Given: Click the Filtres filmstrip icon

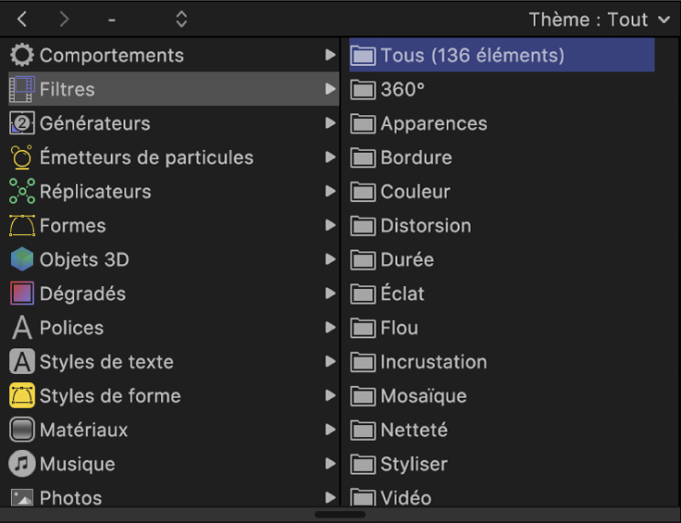Looking at the screenshot, I should (22, 89).
